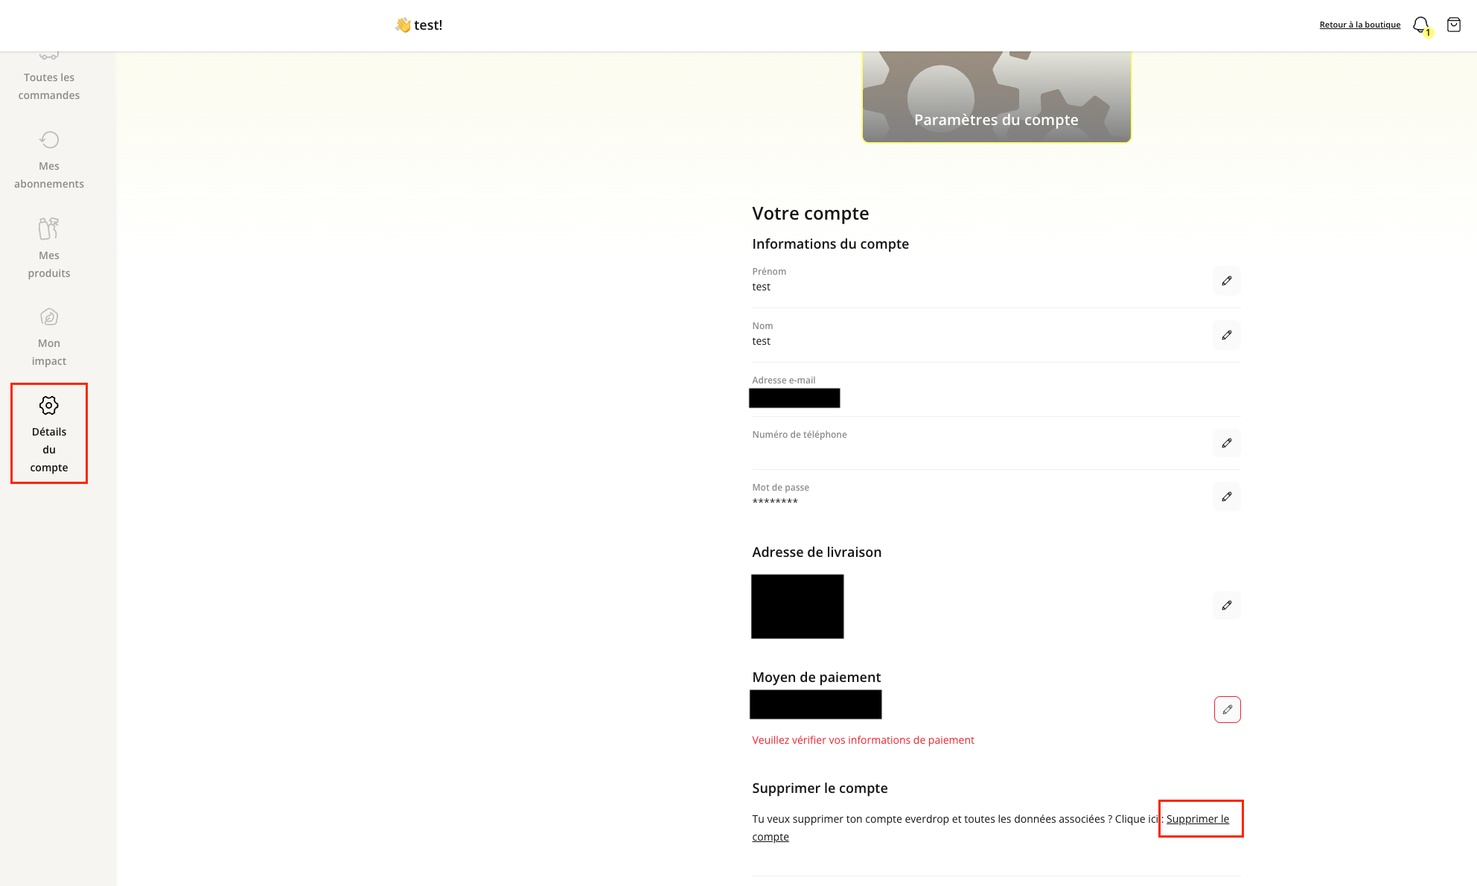Viewport: 1477px width, 886px height.
Task: Open the notifications bell
Action: coord(1420,25)
